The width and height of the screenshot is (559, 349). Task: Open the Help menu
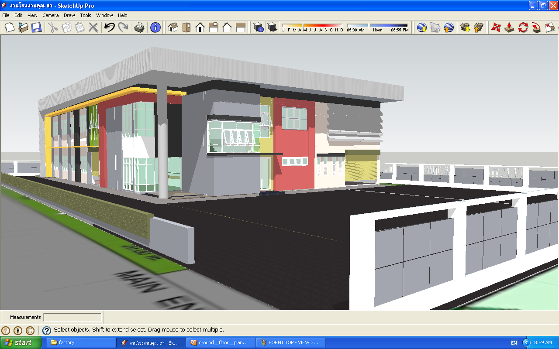pyautogui.click(x=123, y=15)
